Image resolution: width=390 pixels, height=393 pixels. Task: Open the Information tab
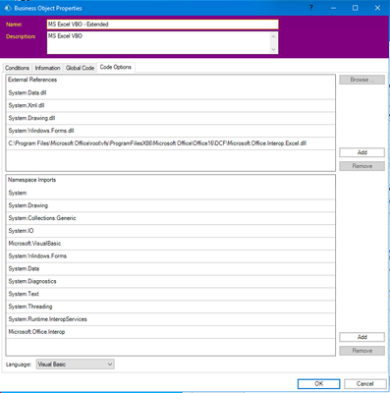(x=47, y=68)
